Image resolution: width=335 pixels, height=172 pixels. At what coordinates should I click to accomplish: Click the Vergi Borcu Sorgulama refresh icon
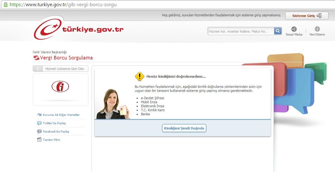pos(36,58)
